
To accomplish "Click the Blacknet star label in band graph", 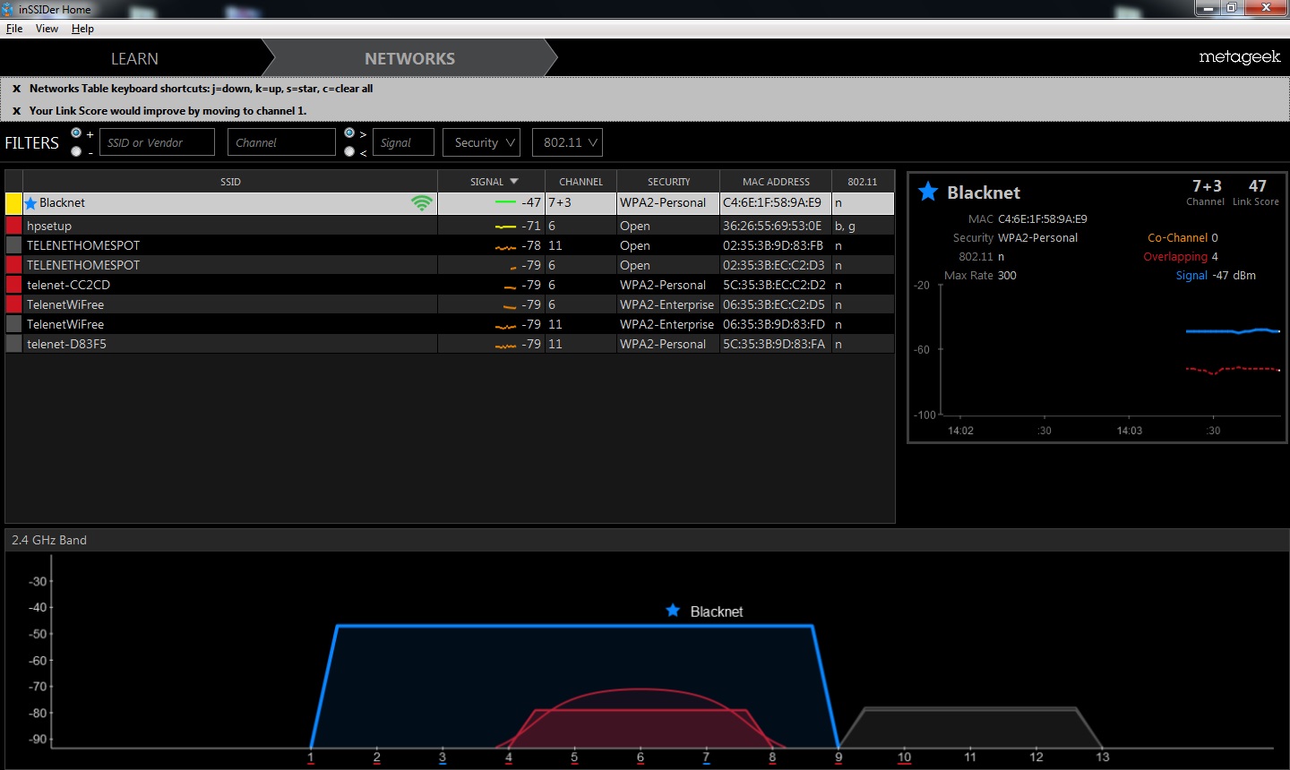I will pyautogui.click(x=674, y=611).
